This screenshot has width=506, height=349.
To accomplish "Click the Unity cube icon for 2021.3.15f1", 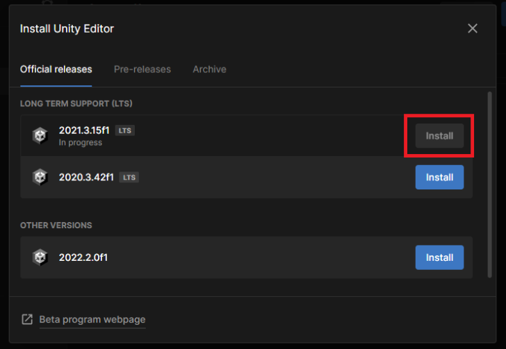I will [x=40, y=135].
